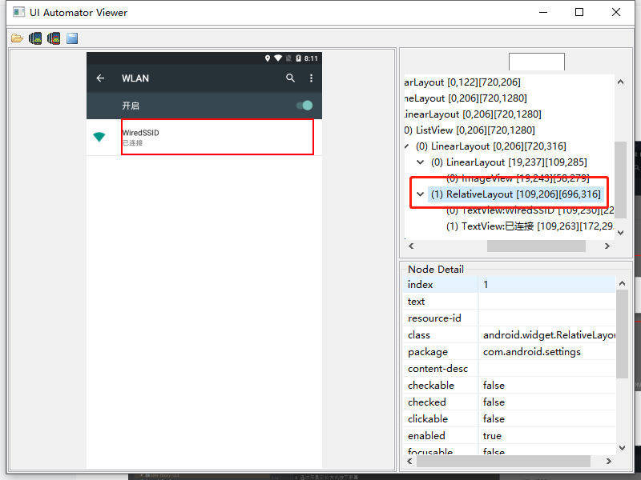This screenshot has width=641, height=480.
Task: Click the compressed hierarchy Device Screenshot icon
Action: (54, 38)
